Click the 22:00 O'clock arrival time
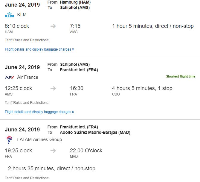The image size is (200, 182). [x=86, y=151]
